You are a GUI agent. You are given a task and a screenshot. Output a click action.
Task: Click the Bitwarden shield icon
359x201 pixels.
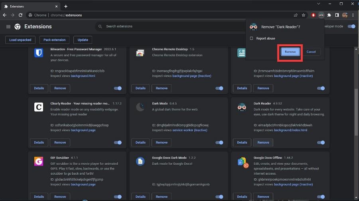coord(39,53)
